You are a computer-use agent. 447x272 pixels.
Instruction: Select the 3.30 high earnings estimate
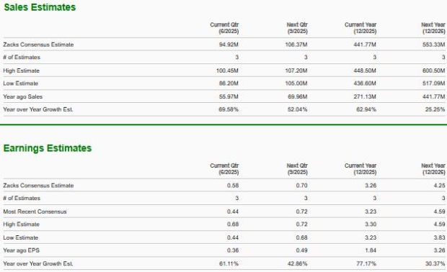(371, 225)
